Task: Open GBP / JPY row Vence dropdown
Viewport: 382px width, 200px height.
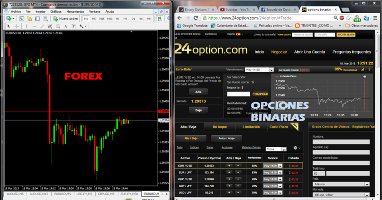Action: 273,186
